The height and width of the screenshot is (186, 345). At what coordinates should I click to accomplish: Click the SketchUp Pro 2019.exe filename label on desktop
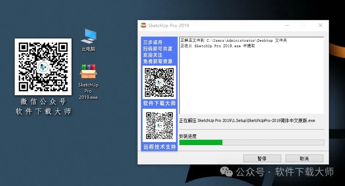(x=88, y=91)
